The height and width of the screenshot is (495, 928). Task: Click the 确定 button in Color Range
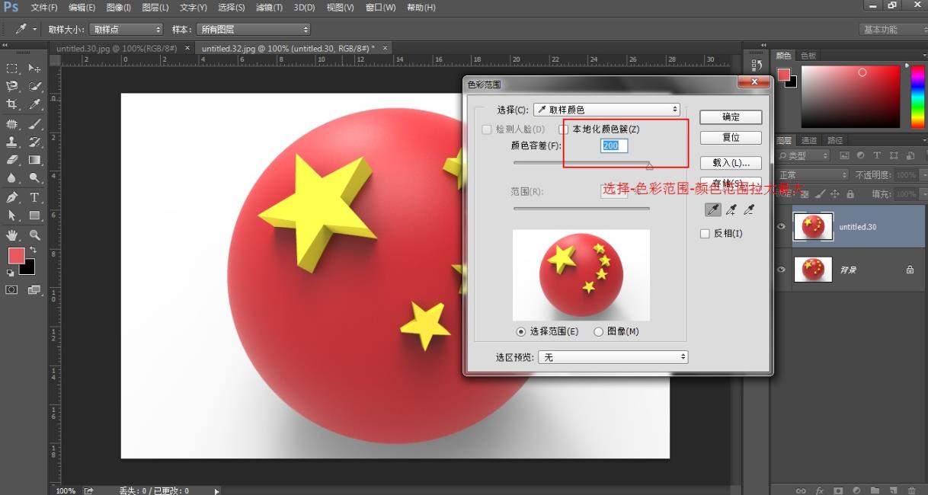point(730,117)
